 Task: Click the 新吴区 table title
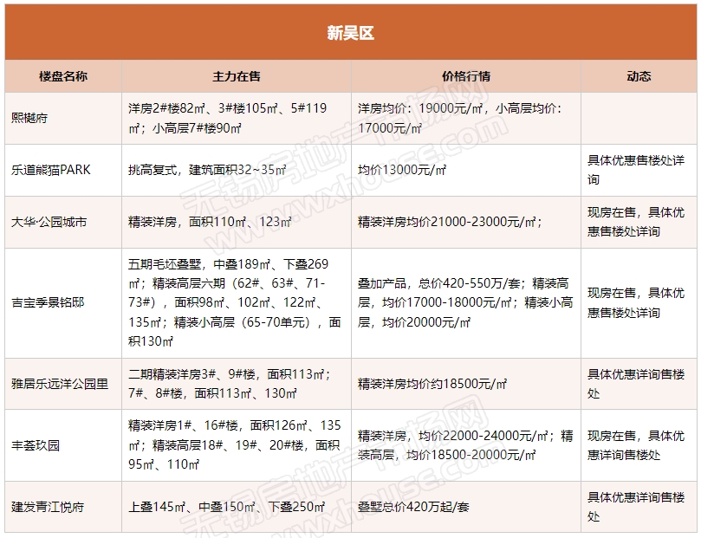pos(350,33)
